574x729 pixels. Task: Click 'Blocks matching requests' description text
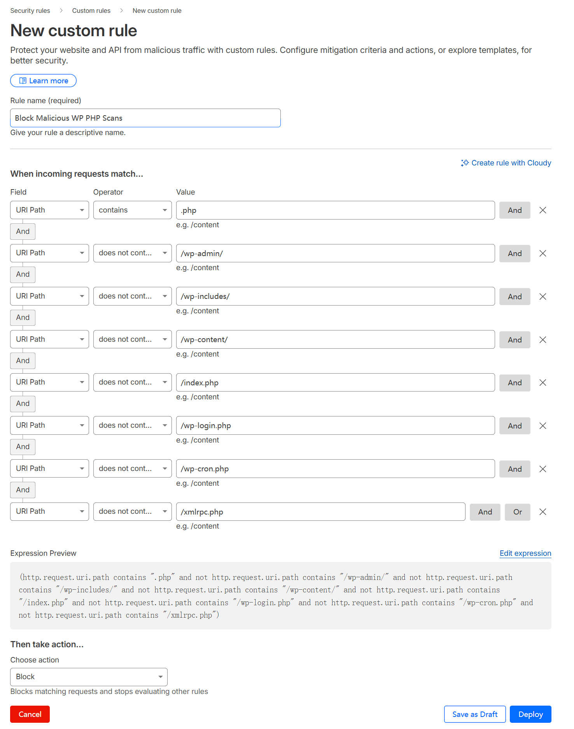(x=109, y=691)
